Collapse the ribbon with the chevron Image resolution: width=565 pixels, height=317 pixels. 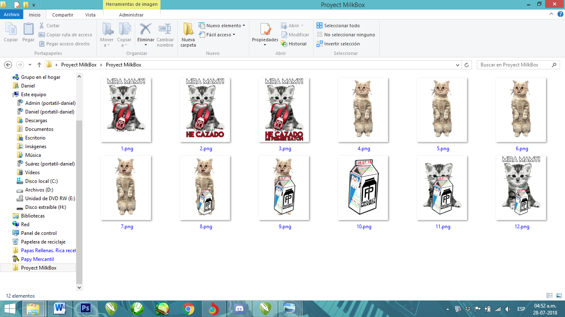(551, 14)
